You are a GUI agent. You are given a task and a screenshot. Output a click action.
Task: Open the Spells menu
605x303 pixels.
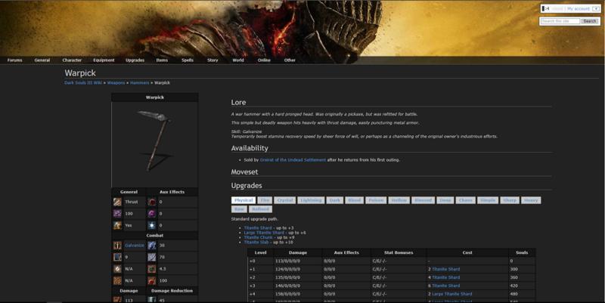188,60
